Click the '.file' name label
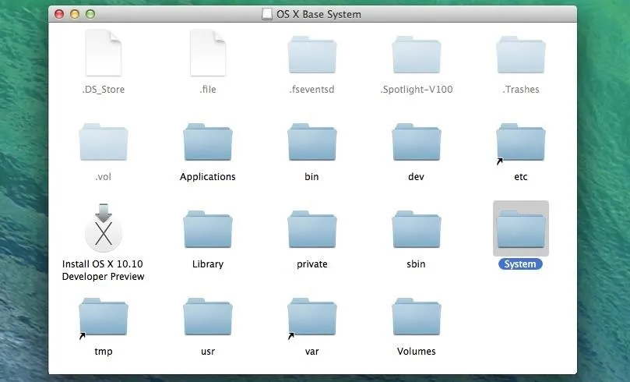The width and height of the screenshot is (630, 382). click(x=208, y=90)
